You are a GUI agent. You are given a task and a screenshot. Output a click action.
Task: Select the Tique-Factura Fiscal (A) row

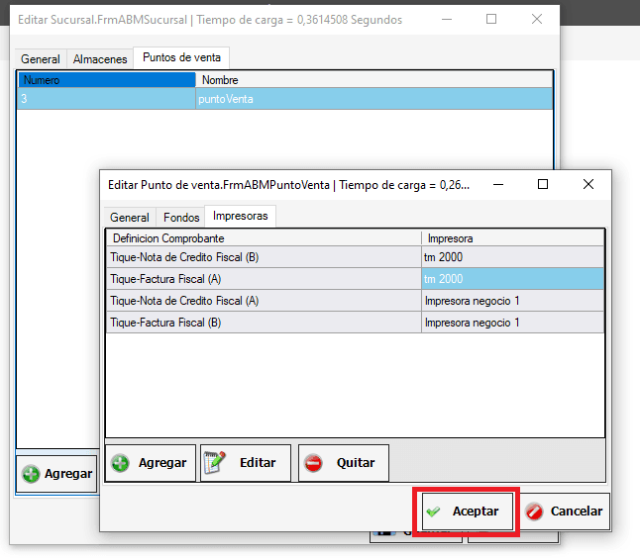(x=263, y=279)
